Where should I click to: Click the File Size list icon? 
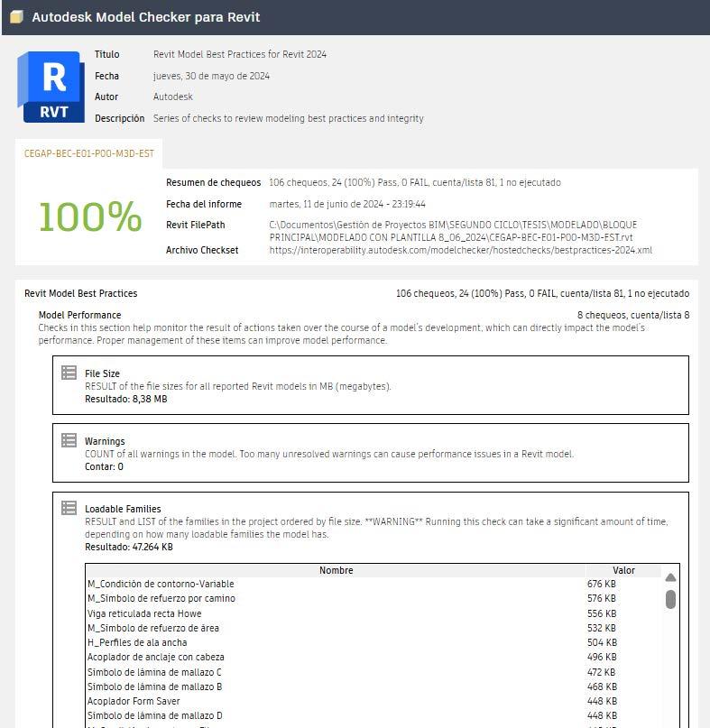point(69,373)
